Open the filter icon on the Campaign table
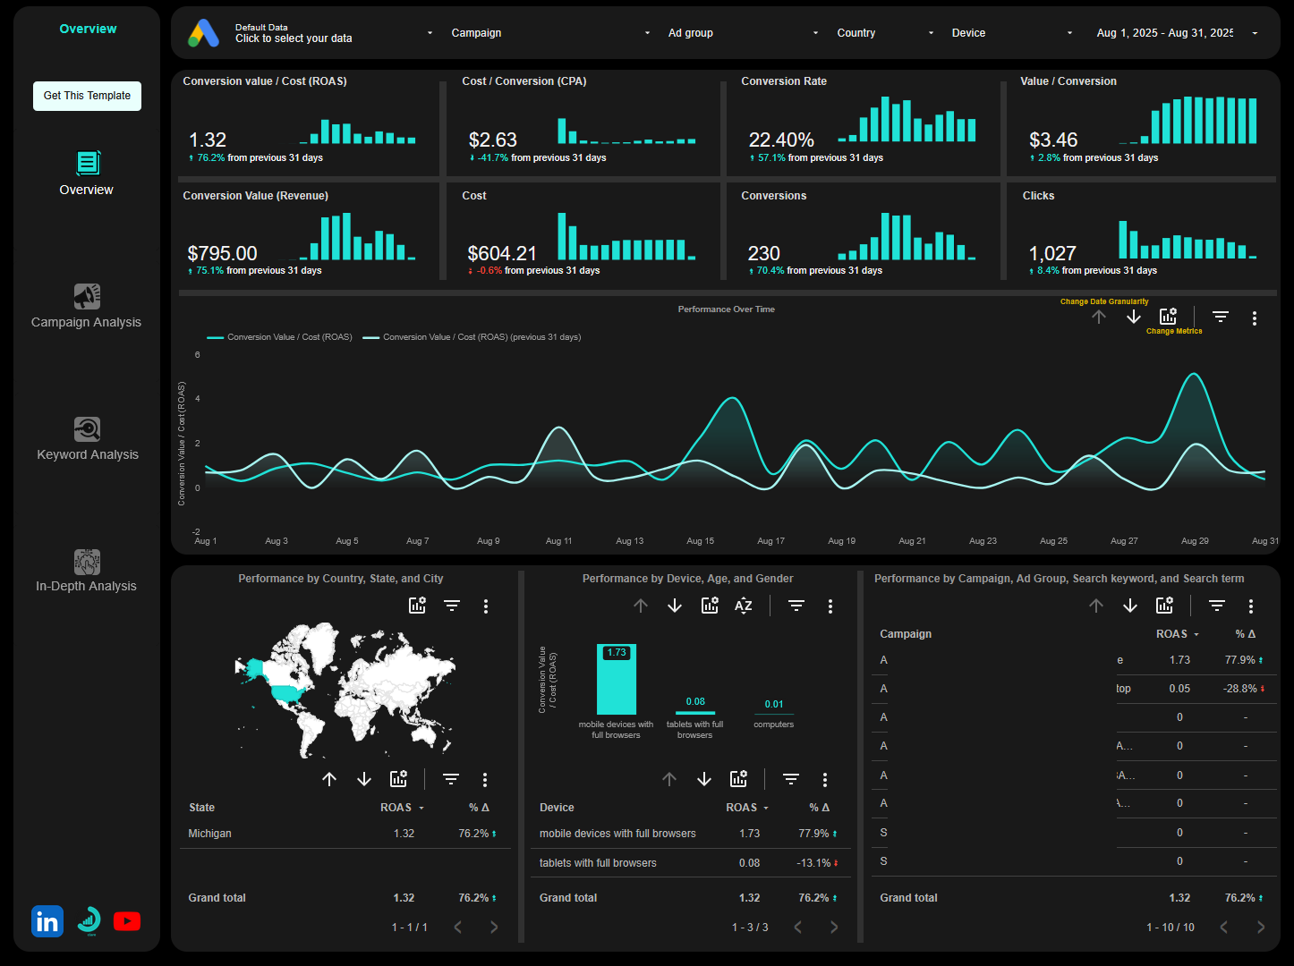Screen dimensions: 1294x966 coord(1216,606)
